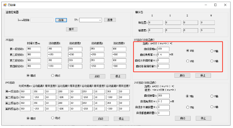The height and width of the screenshot is (128, 233).
Task: Edit PVT 第三段运动 distance Z field showing 250
Action: click(87, 103)
